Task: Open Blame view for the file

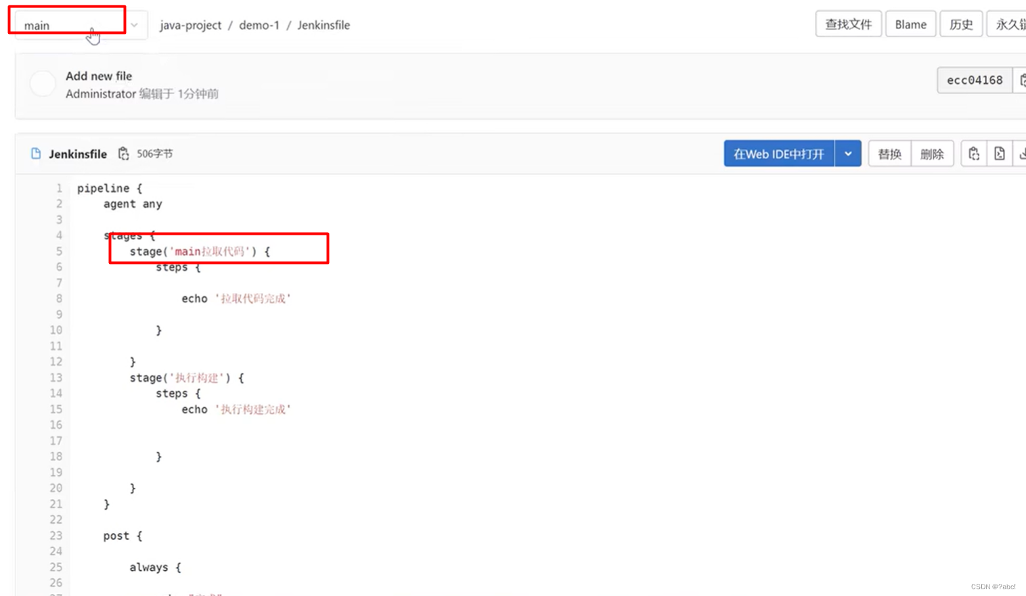Action: 910,24
